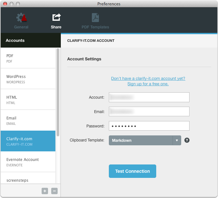The image size is (218, 198).
Task: Click the Test Connection button
Action: click(x=133, y=171)
